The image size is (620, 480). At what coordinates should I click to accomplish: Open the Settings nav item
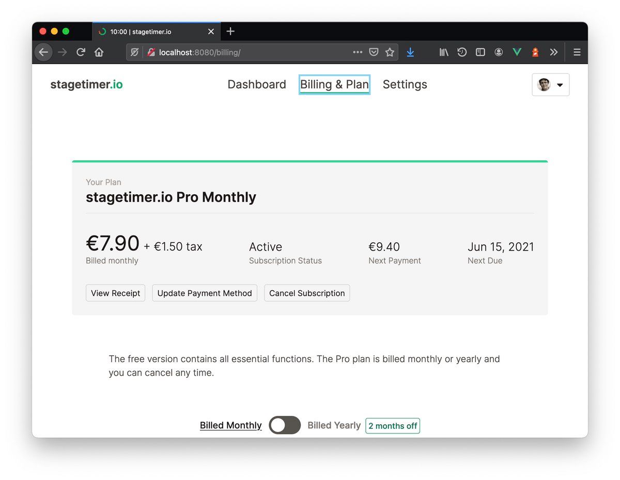click(405, 85)
